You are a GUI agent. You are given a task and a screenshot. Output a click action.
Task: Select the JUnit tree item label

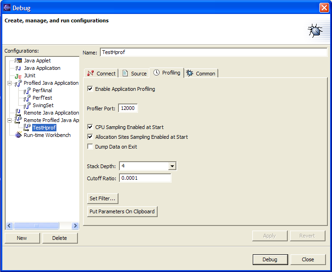(x=30, y=75)
